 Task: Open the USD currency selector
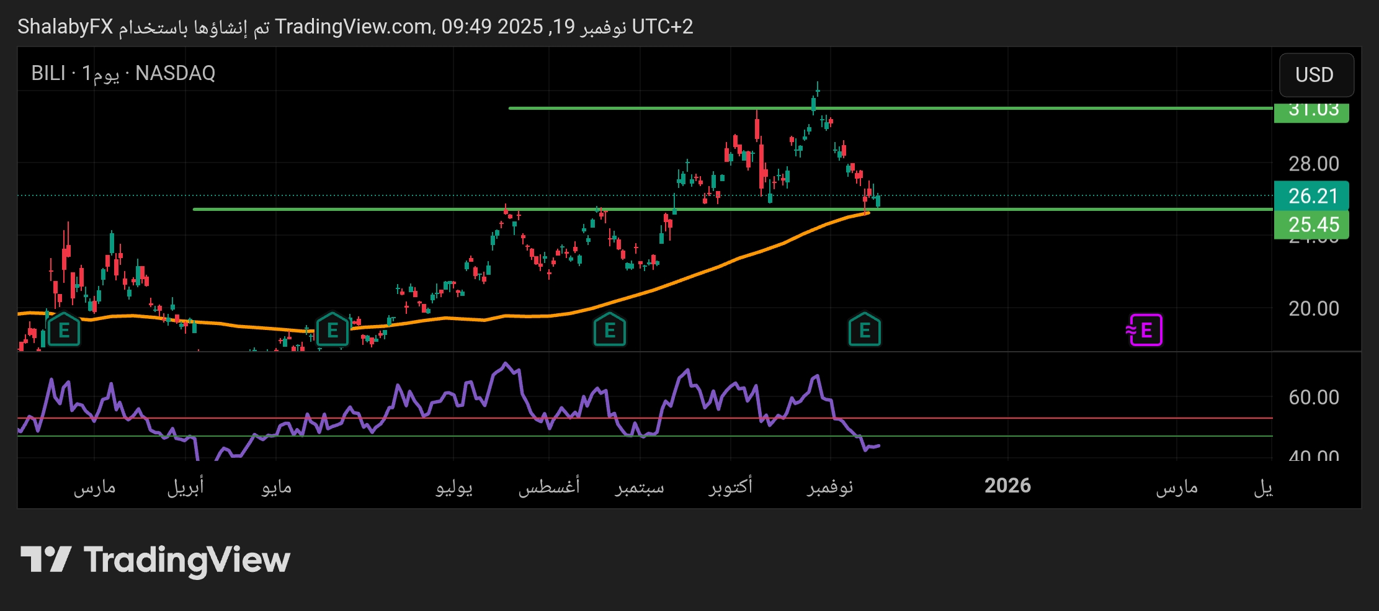click(1315, 75)
